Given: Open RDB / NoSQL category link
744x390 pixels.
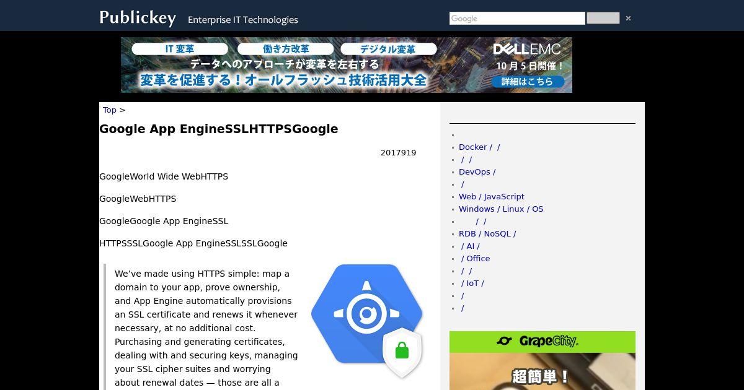Looking at the screenshot, I should click(487, 233).
